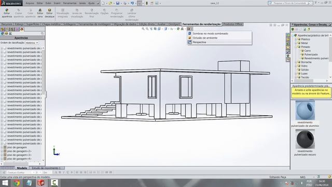Viewport: 332px width, 187px height.
Task: Select the Tecido appearance folder
Action: [x=305, y=77]
